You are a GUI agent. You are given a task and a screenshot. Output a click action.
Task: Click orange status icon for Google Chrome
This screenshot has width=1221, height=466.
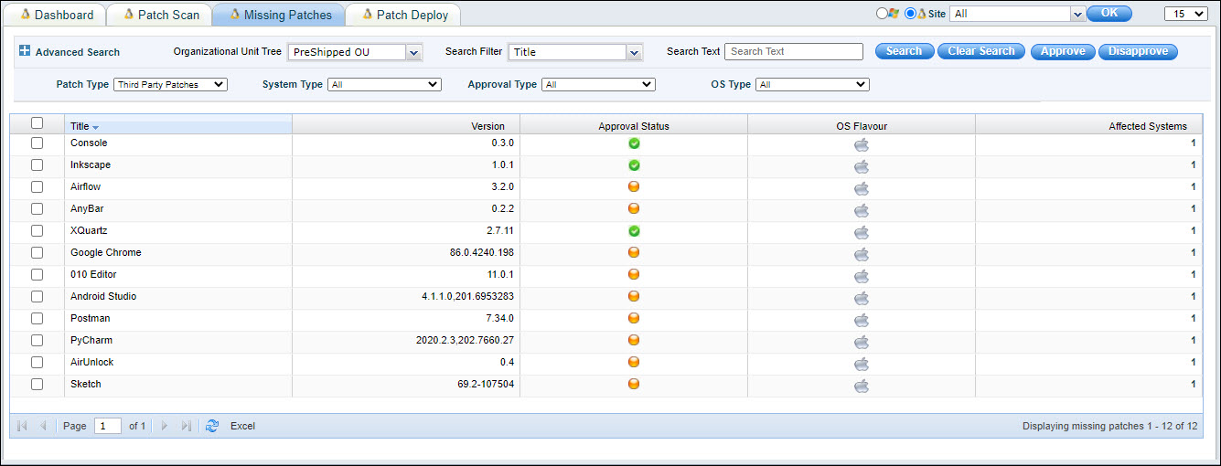634,253
